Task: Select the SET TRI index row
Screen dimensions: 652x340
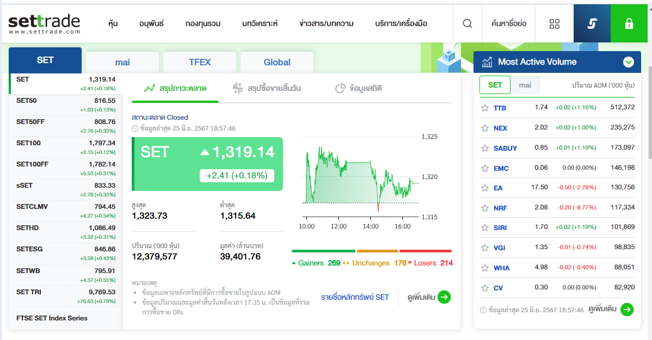Action: pos(66,296)
